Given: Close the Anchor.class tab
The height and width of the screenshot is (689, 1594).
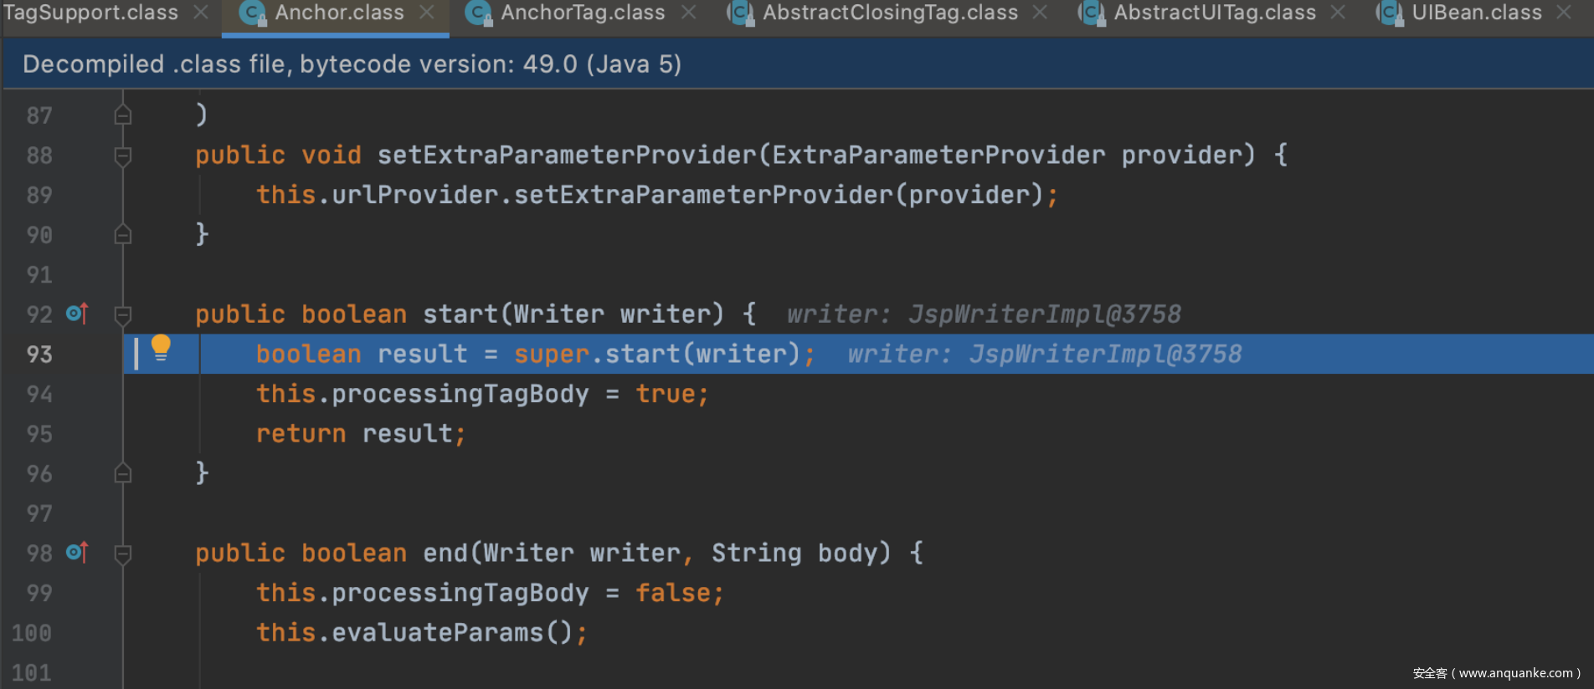Looking at the screenshot, I should [427, 13].
